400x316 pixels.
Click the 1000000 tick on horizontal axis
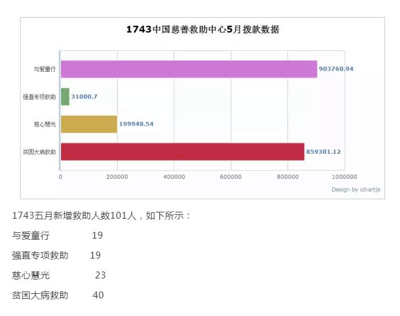point(344,177)
